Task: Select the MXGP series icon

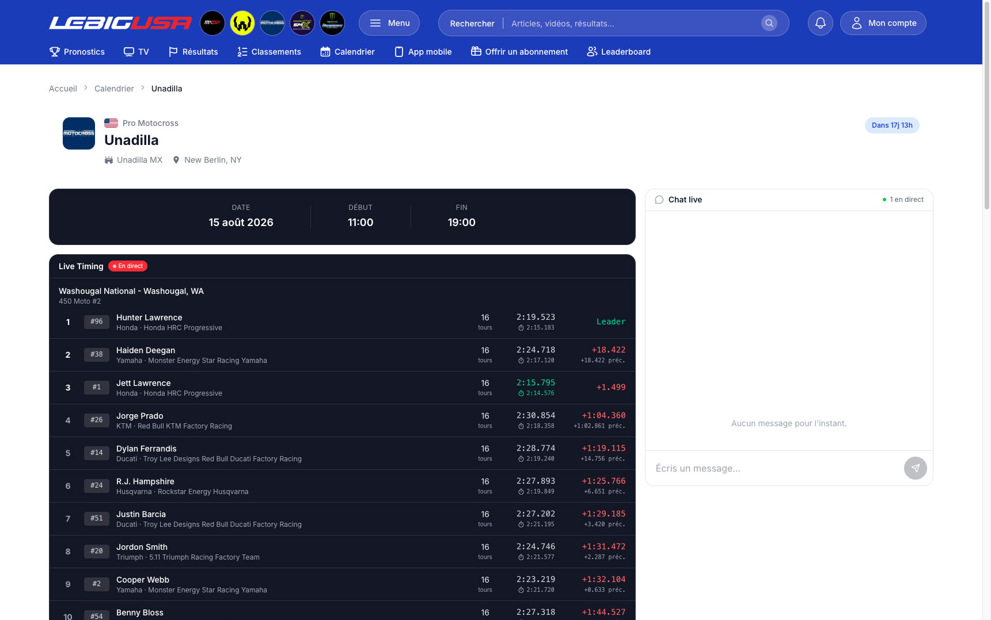Action: [x=212, y=23]
